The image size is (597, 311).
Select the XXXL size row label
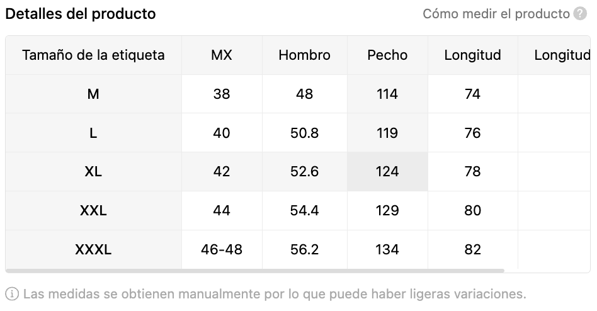93,250
